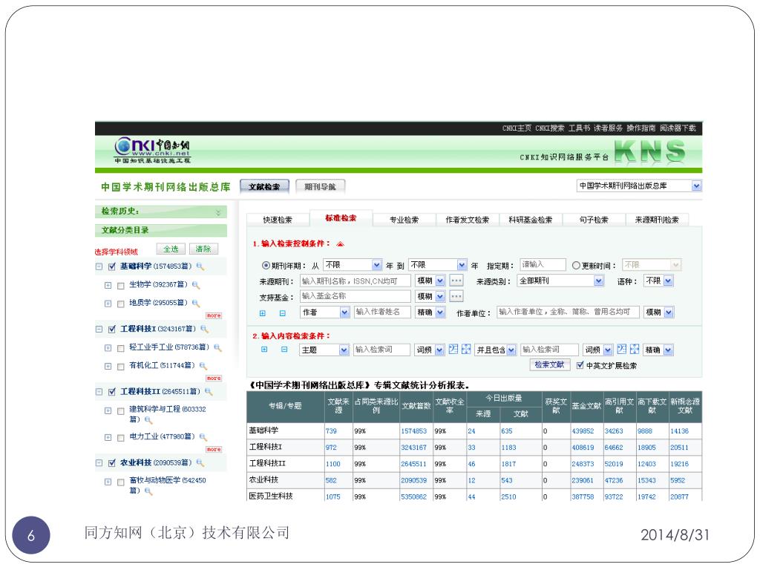The height and width of the screenshot is (570, 760).
Task: Uncheck the 农业科技 checkbox
Action: click(x=112, y=463)
